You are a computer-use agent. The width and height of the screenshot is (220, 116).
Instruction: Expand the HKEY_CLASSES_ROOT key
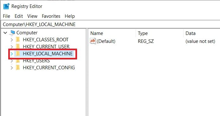(12, 40)
